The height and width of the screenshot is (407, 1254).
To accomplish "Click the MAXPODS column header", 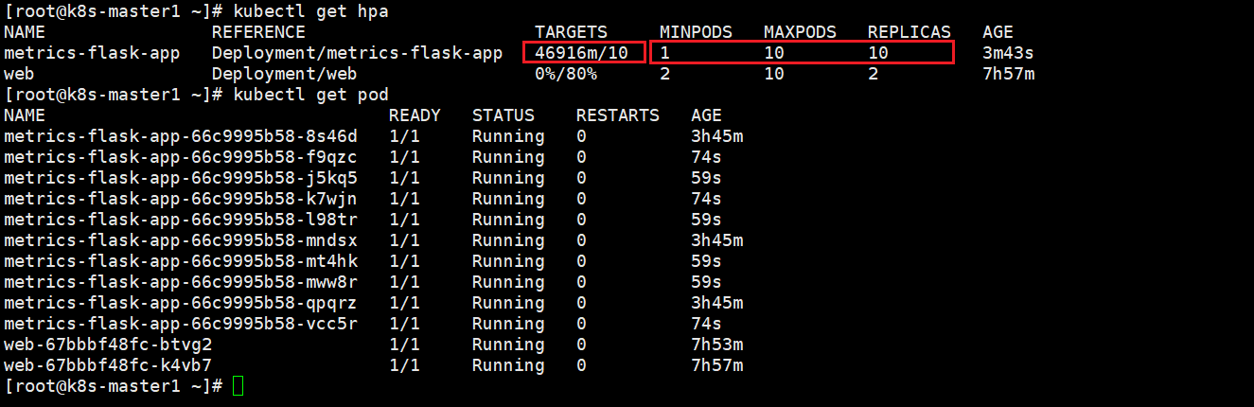I will coord(800,32).
